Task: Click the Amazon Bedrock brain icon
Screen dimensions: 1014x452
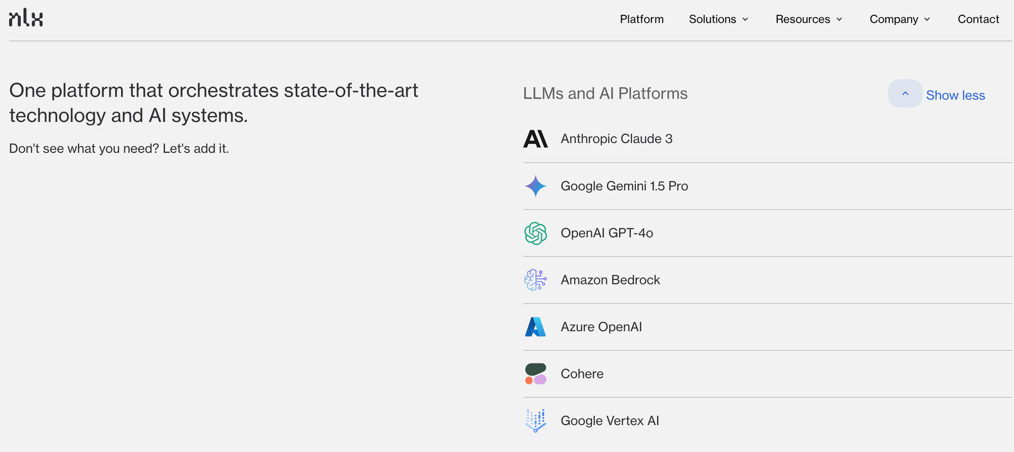Action: 535,280
